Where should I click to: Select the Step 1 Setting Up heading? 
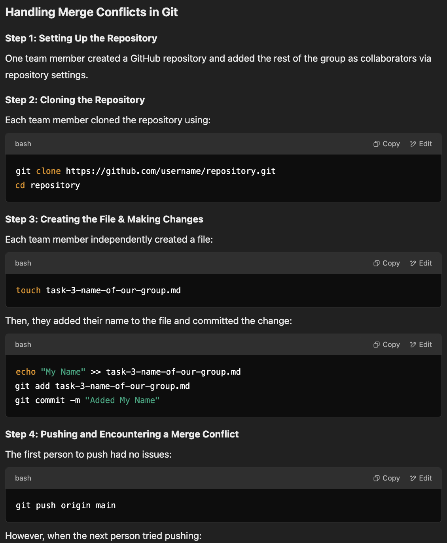(81, 38)
